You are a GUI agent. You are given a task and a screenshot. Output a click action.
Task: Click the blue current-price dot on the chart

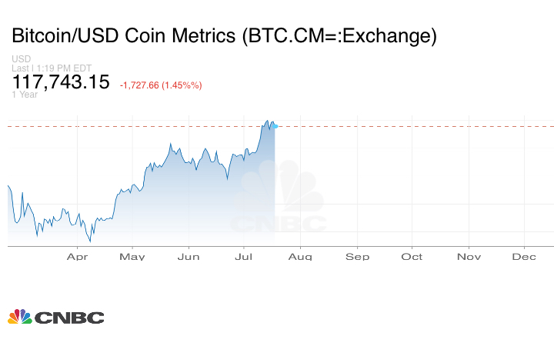coord(275,125)
